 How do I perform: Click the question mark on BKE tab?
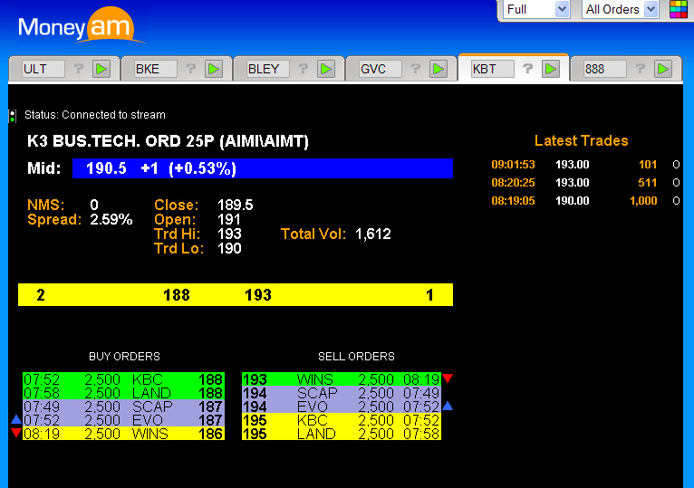coord(191,69)
